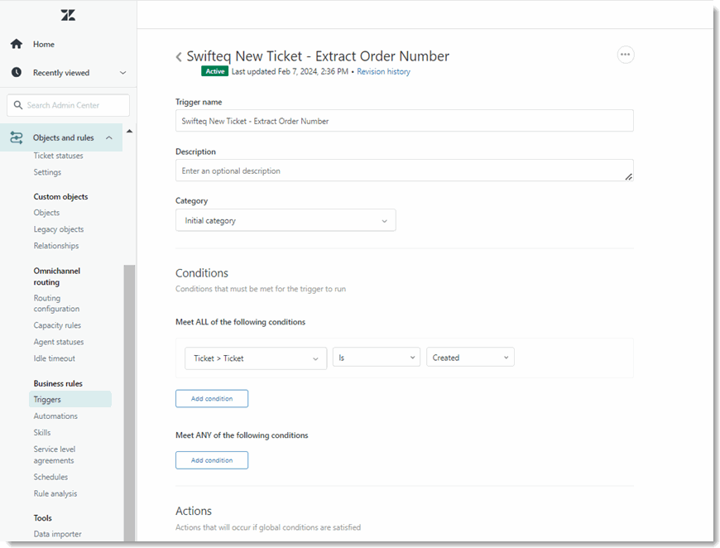Click inside the Trigger name field
This screenshot has height=548, width=720.
(404, 120)
